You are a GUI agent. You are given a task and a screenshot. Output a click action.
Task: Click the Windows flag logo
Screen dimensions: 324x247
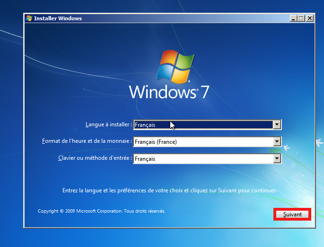click(x=174, y=65)
